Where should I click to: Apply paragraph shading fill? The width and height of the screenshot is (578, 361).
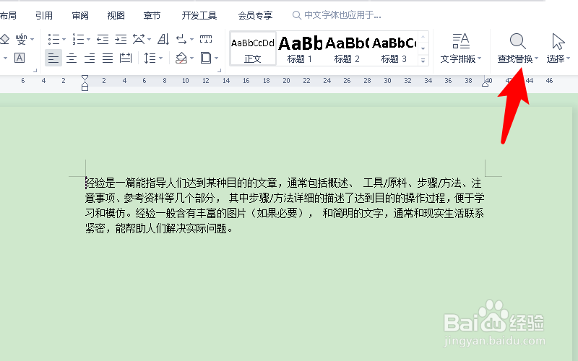181,58
